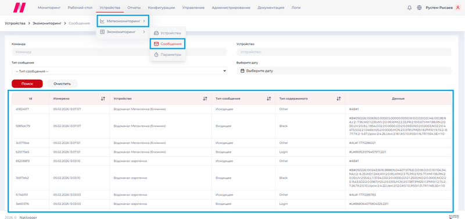
Task: Click envelope icon beside Сообщения
Action: pos(156,44)
